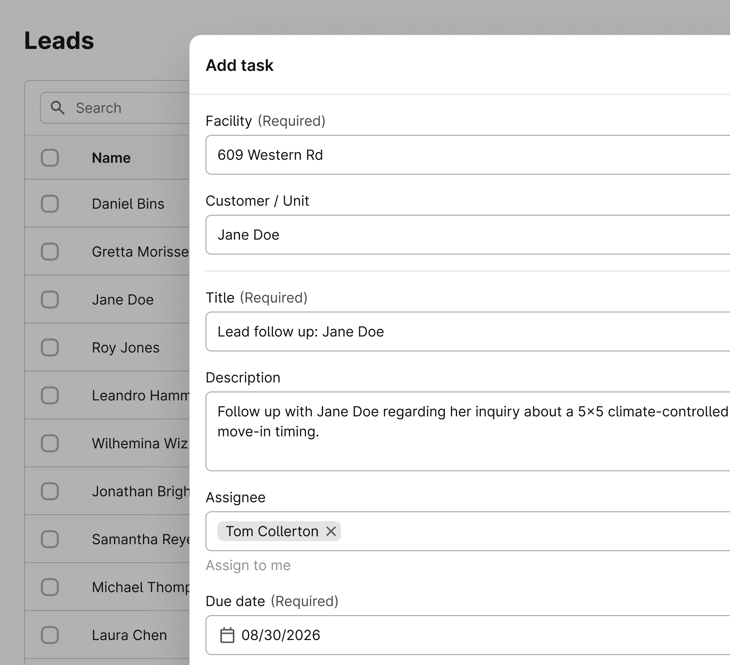Select the Wilhemina row checkbox
This screenshot has height=665, width=730.
[x=50, y=443]
